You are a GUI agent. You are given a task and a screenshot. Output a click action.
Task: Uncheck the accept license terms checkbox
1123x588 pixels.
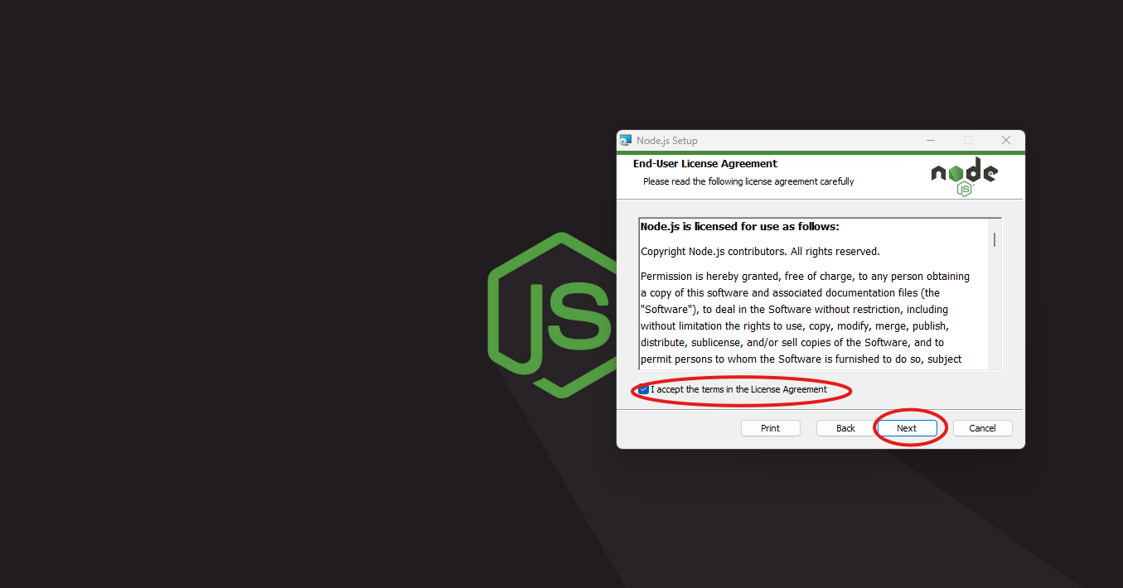point(644,389)
